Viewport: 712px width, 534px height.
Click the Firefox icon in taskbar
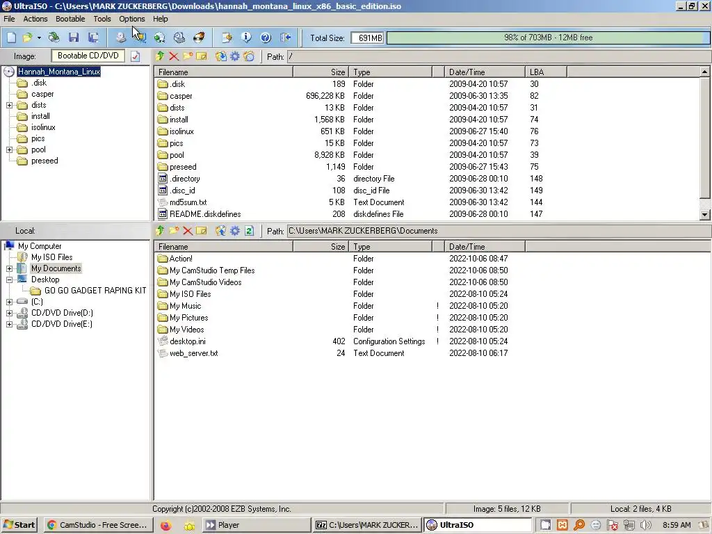tap(166, 526)
